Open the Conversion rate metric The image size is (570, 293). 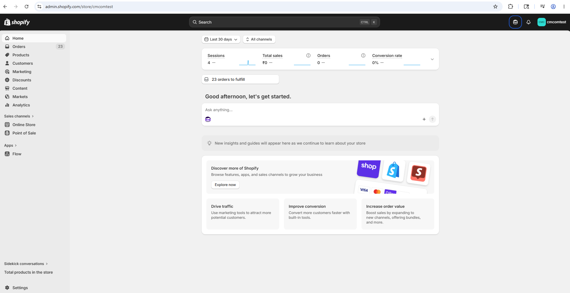point(396,59)
